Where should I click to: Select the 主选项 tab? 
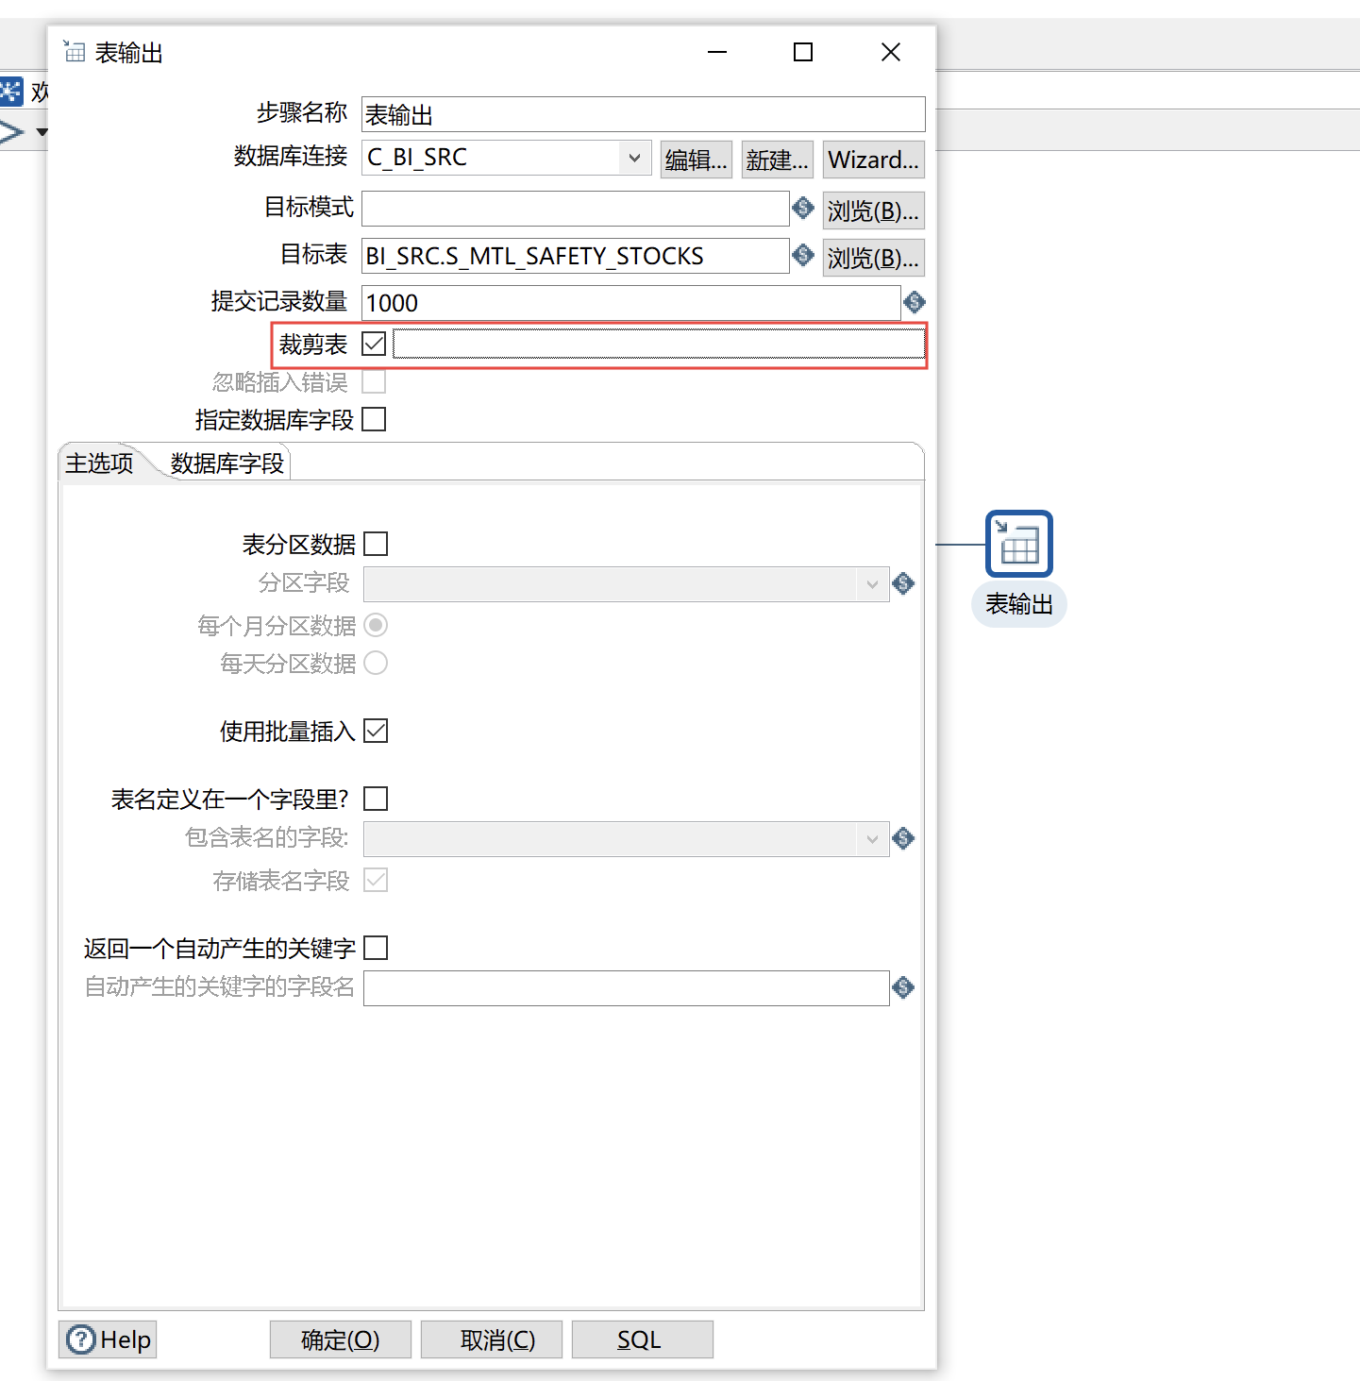pos(99,463)
